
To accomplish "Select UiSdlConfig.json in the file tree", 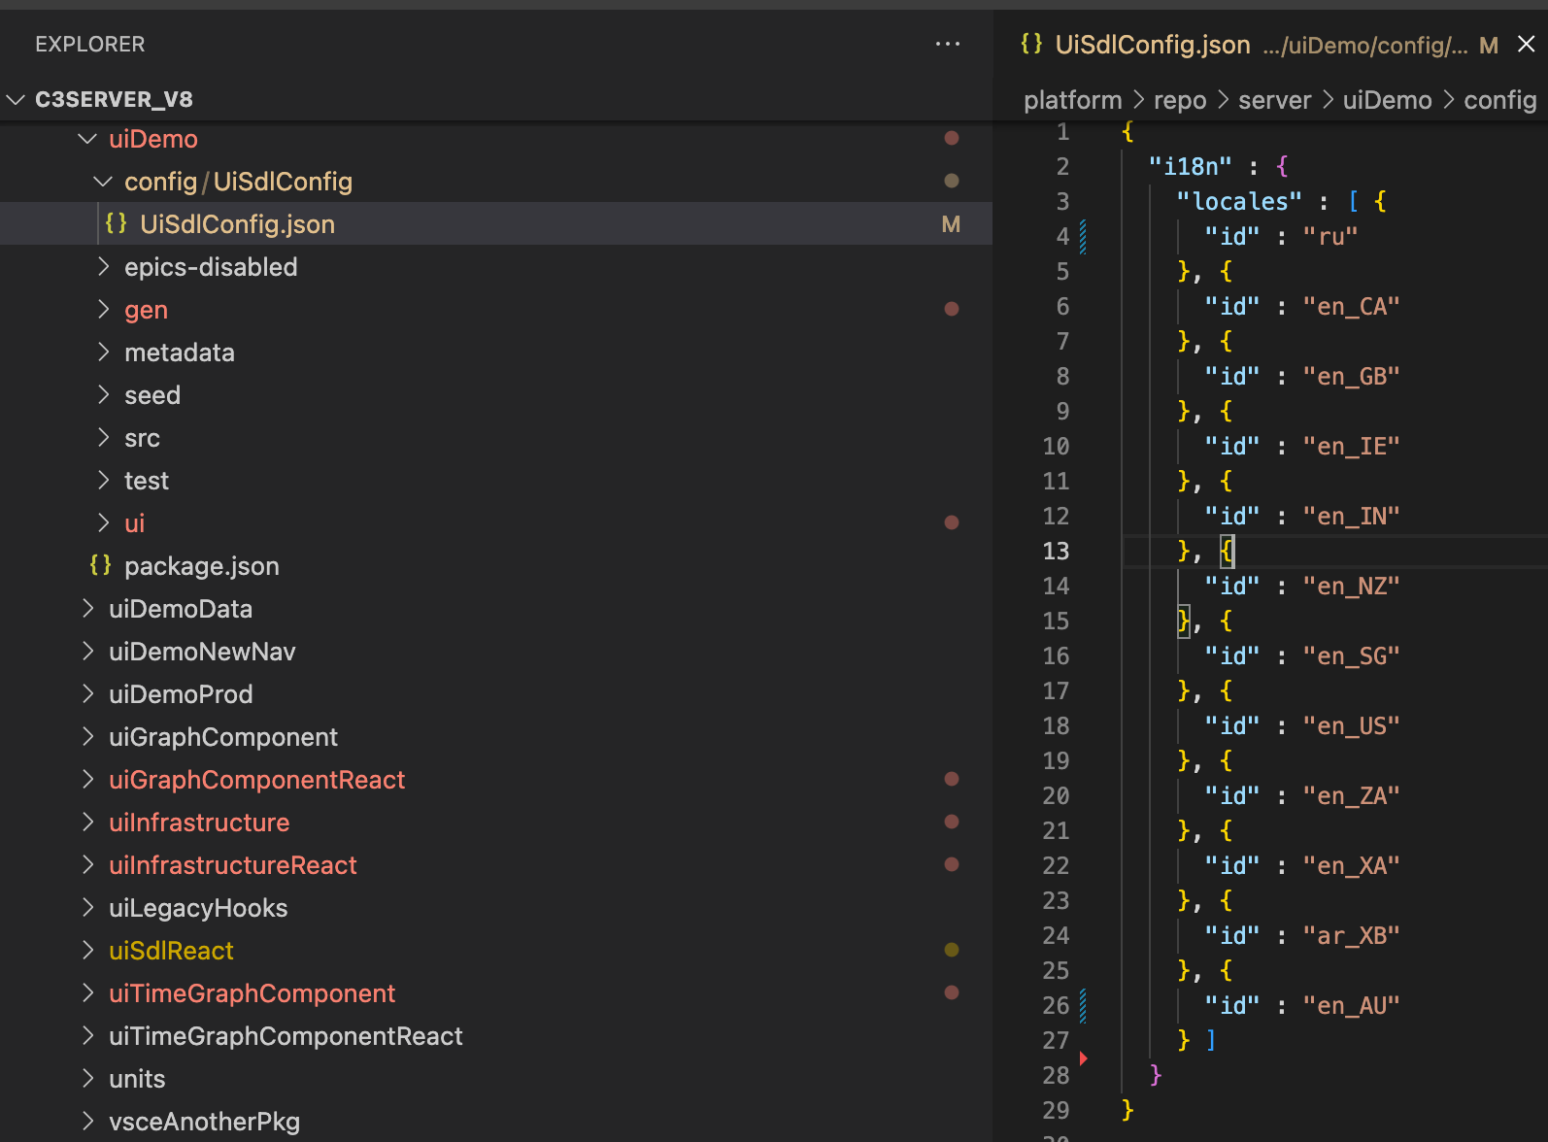I will click(237, 224).
